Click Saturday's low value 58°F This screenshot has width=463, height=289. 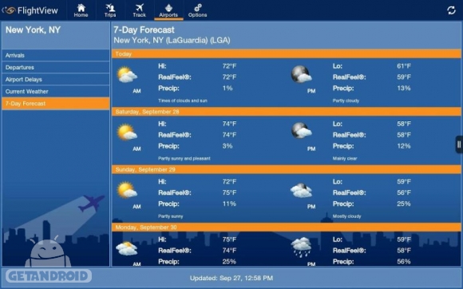[404, 124]
